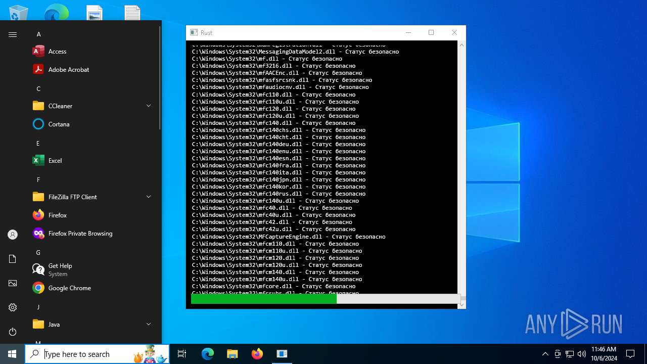The image size is (647, 364).
Task: Open the notification center icon
Action: (630, 354)
